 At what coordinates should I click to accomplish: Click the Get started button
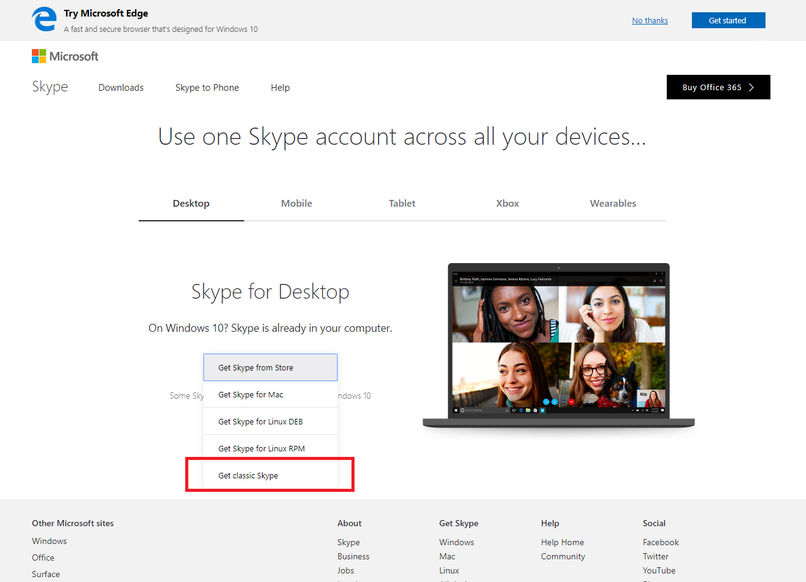click(x=728, y=20)
